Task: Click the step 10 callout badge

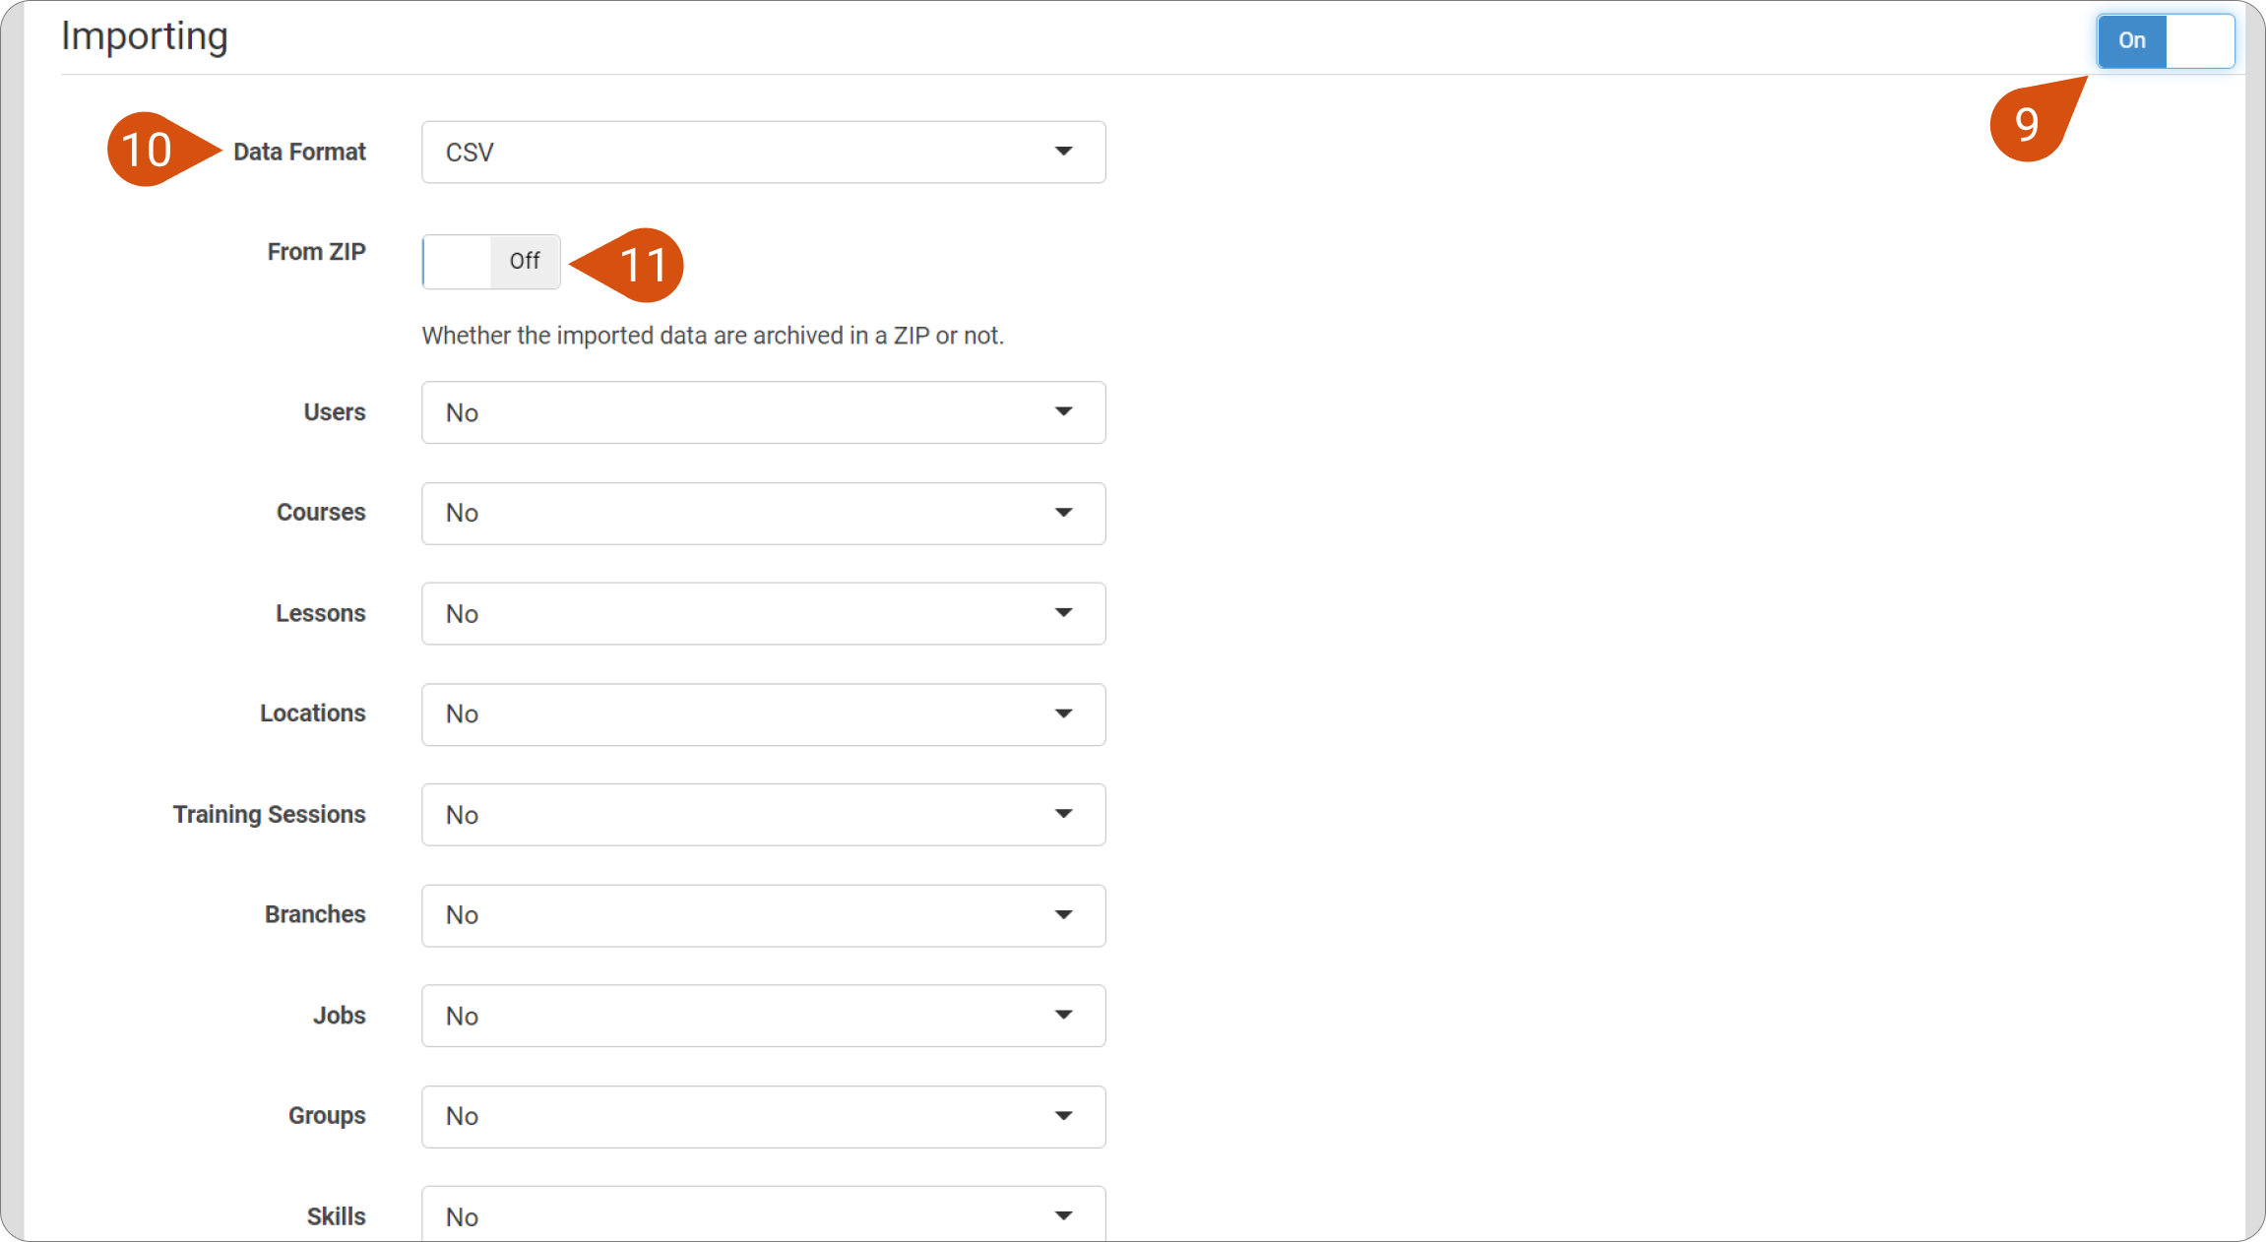Action: pos(147,150)
